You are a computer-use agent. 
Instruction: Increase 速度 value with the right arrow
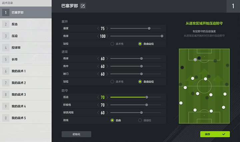click(107, 28)
